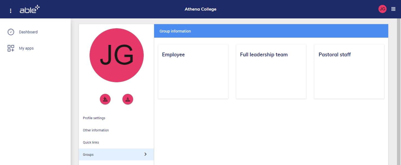Select the Groups menu item

[x=88, y=155]
